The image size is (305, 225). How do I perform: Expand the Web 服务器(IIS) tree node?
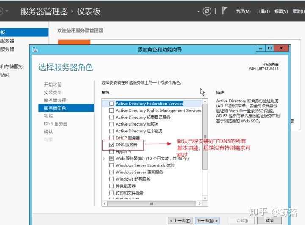click(x=104, y=159)
